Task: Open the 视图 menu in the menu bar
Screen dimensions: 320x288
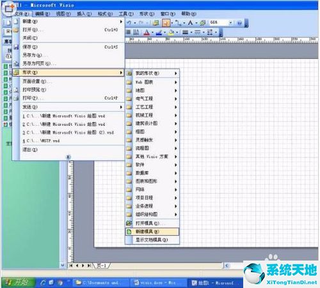Action: pos(63,14)
